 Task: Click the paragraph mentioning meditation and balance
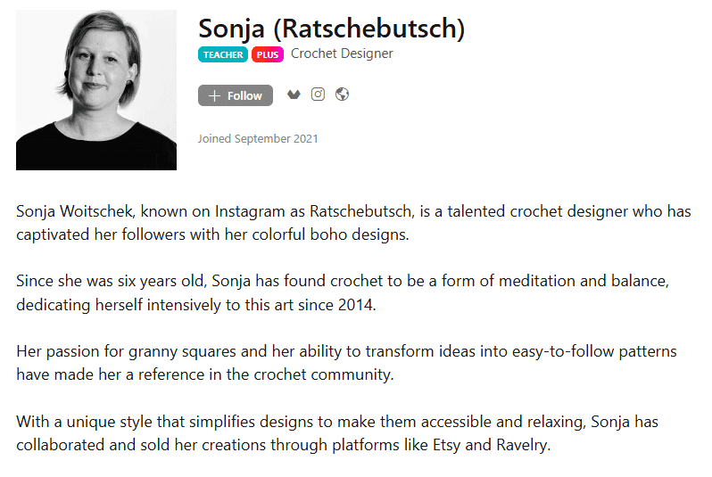[x=342, y=292]
